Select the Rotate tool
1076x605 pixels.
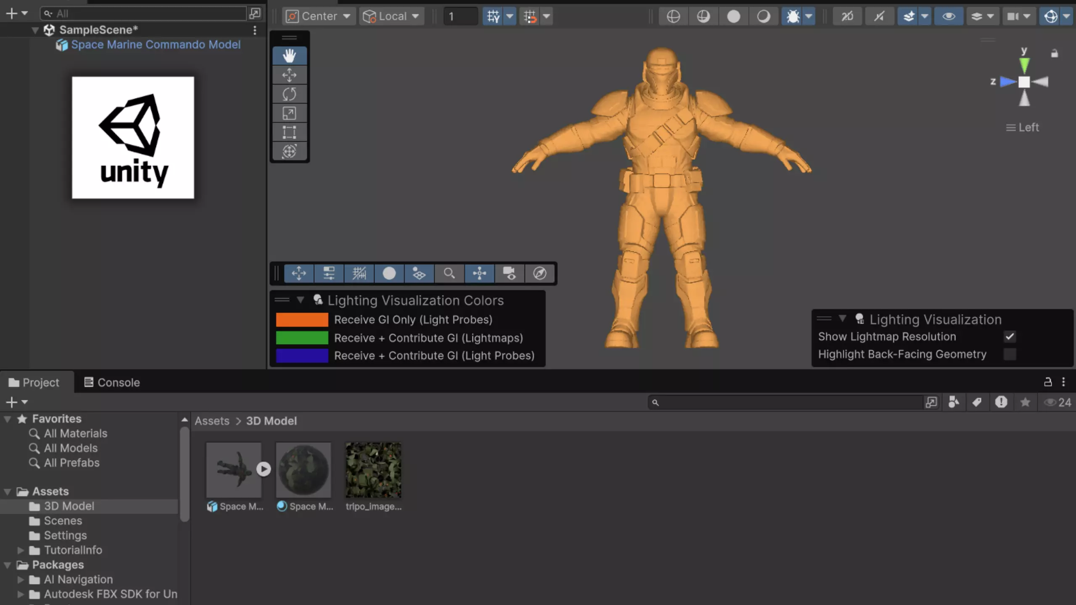tap(289, 94)
